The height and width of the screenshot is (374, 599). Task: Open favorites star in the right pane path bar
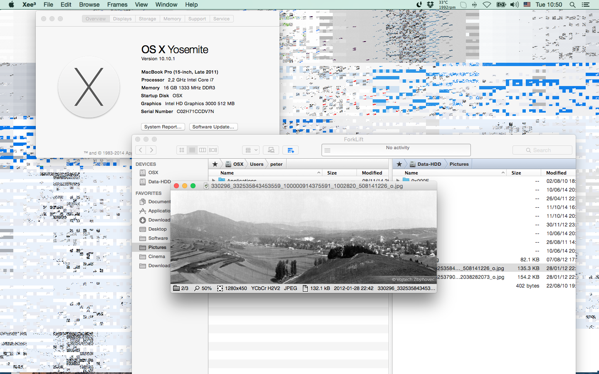point(399,164)
